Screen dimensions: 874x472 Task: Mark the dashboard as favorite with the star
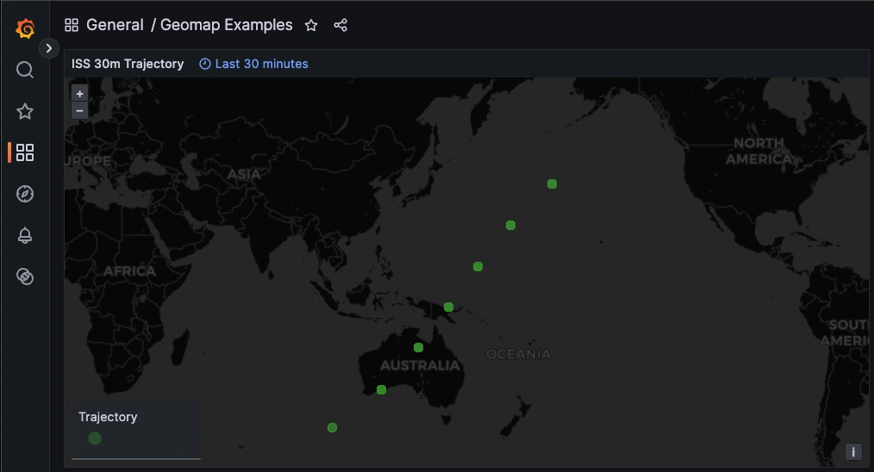click(x=311, y=25)
